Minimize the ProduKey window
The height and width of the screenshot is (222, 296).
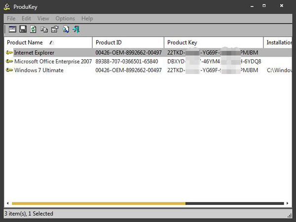tap(252, 6)
